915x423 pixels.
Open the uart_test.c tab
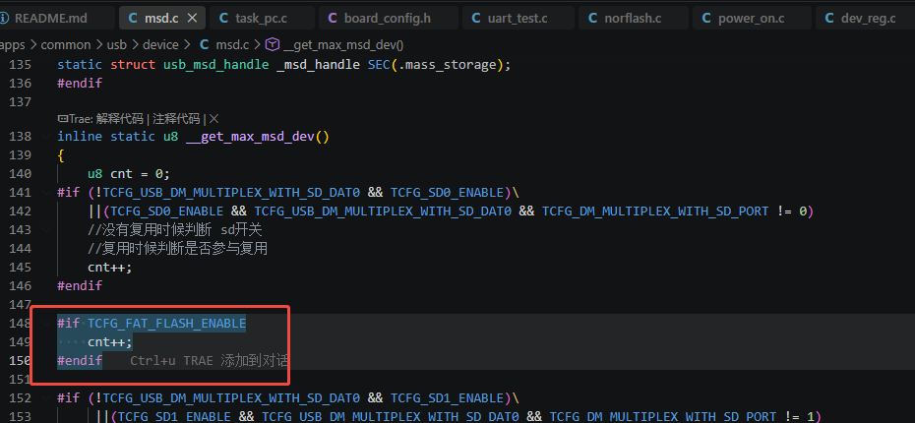(518, 18)
